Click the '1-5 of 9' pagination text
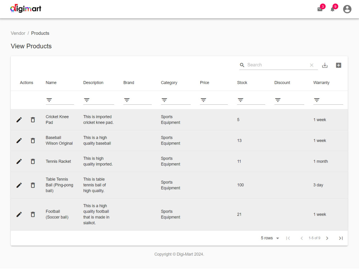The height and width of the screenshot is (269, 359). point(314,238)
